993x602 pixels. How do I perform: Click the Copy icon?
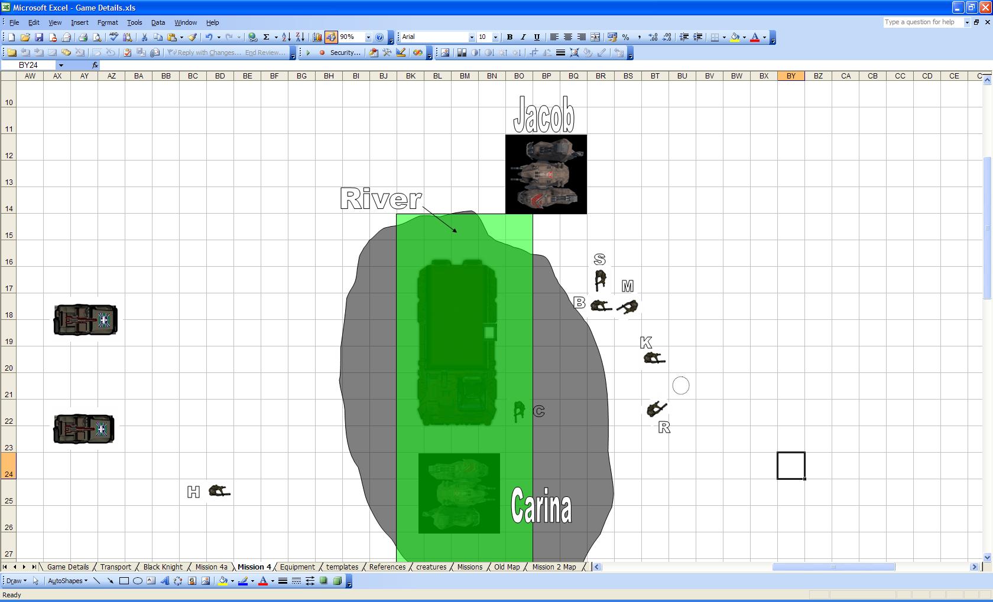click(158, 37)
